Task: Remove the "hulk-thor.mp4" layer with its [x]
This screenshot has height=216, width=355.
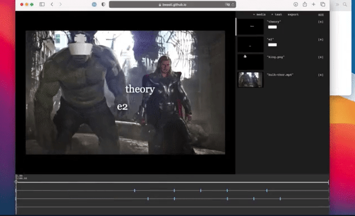Action: [321, 75]
